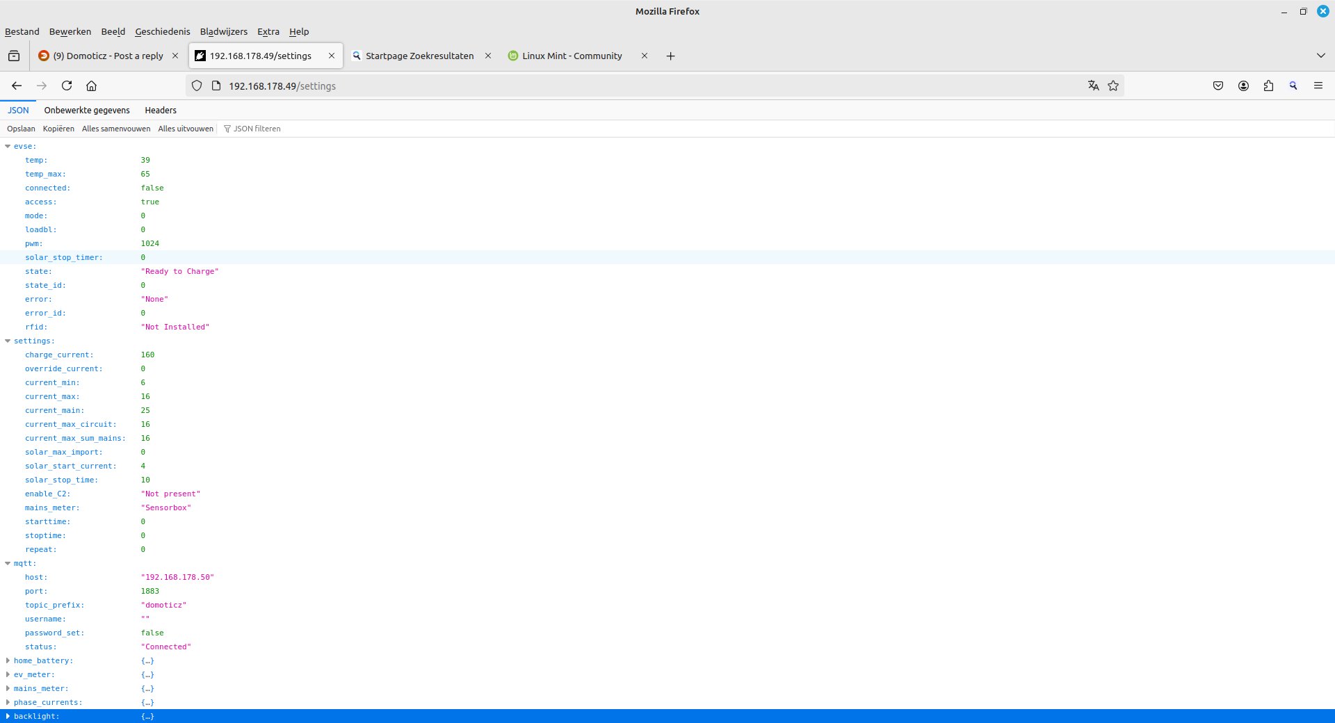This screenshot has height=723, width=1335.
Task: Close the Linux Mint Community tab
Action: tap(645, 56)
